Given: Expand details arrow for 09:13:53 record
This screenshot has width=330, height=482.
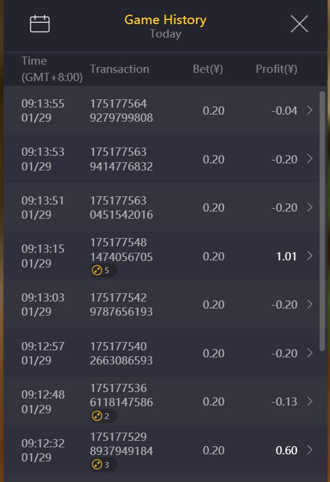Looking at the screenshot, I should [x=310, y=159].
